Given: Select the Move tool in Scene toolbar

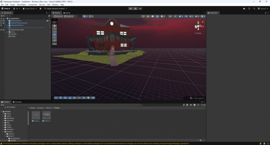Looking at the screenshot, I should 54,28.
